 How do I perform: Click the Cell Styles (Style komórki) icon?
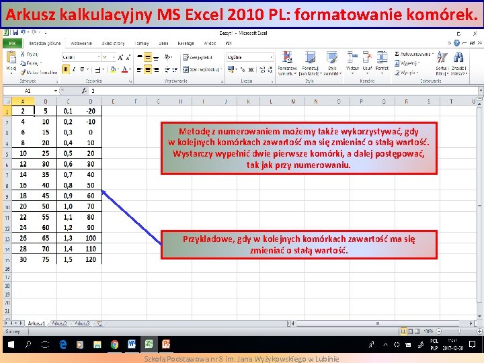click(x=332, y=57)
